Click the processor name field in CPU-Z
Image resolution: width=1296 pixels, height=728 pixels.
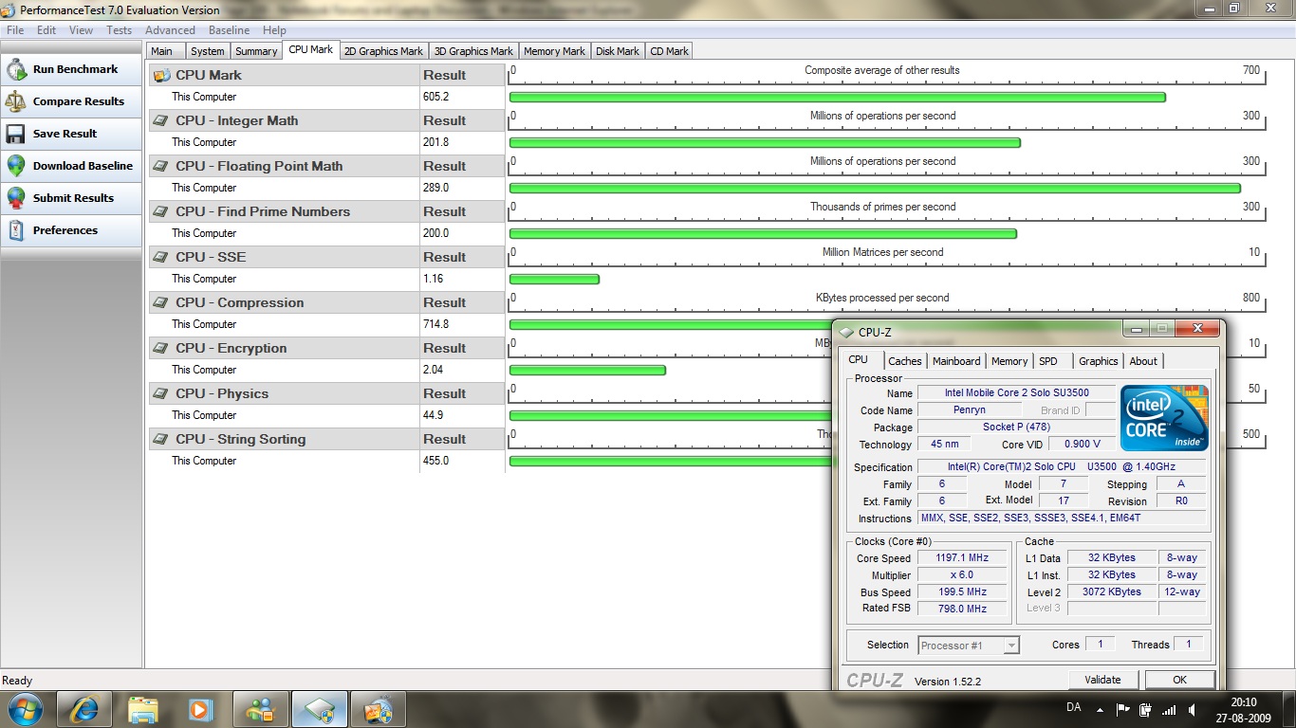click(1016, 392)
